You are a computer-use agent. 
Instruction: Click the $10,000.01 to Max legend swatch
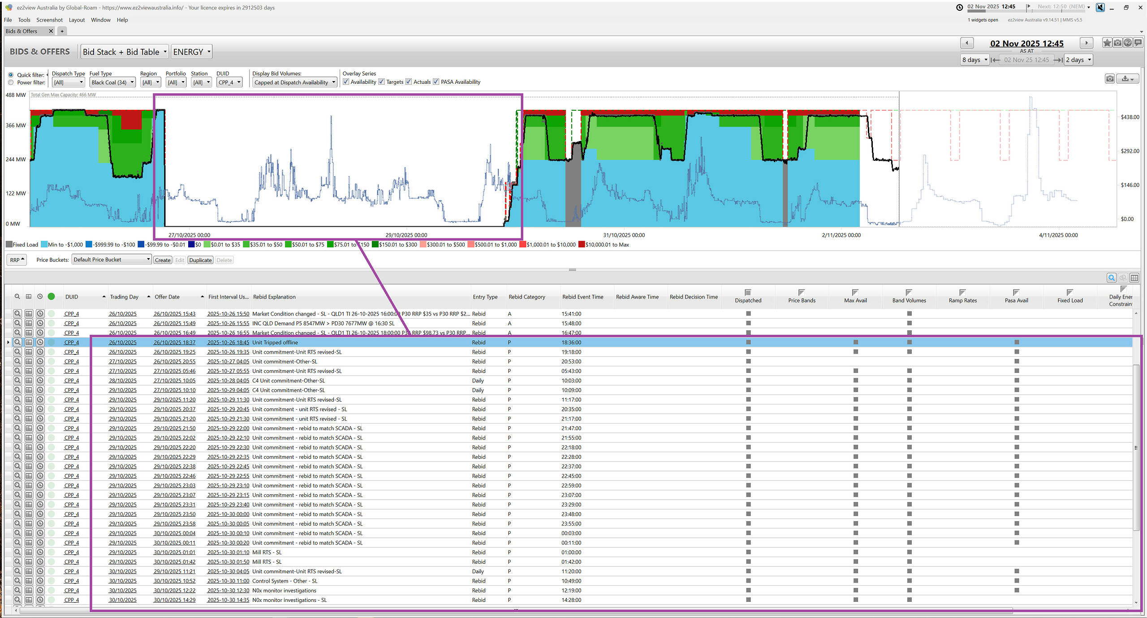(x=581, y=245)
